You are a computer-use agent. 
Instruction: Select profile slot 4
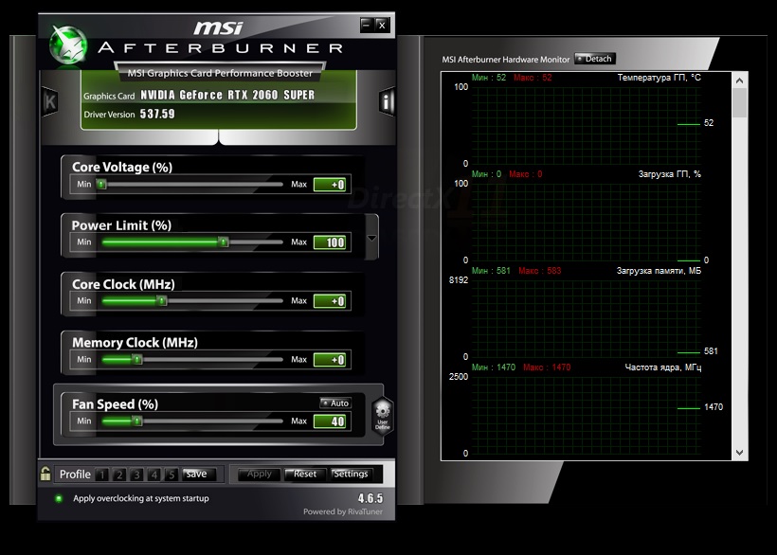point(154,474)
